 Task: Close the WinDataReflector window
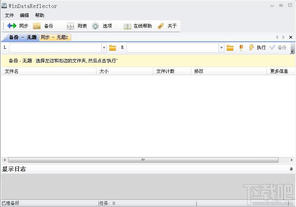pos(290,5)
